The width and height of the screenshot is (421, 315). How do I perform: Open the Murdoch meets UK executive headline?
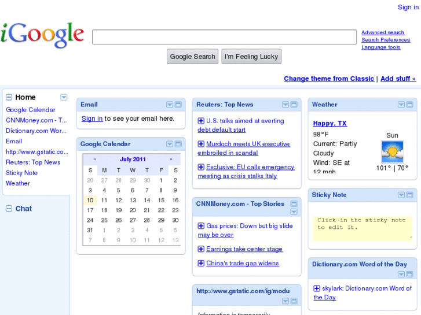click(244, 148)
